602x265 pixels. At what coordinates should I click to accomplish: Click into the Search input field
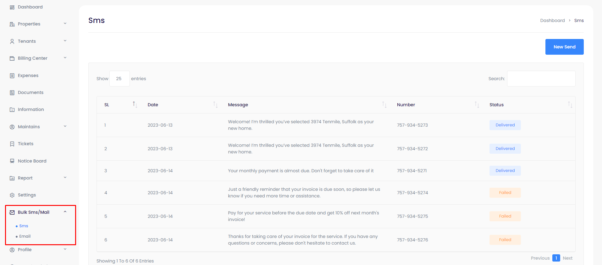[541, 79]
